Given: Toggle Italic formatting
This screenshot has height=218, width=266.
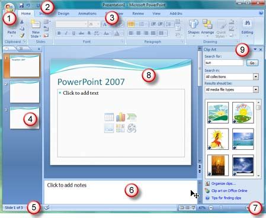Looking at the screenshot, I should tap(66, 33).
